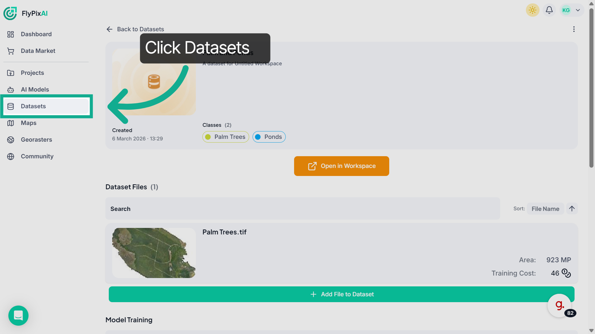Open the three-dot dataset options menu

[574, 29]
